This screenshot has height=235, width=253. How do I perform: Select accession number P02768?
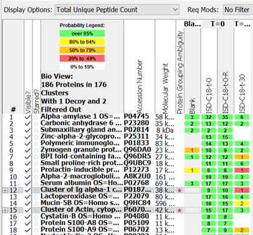pyautogui.click(x=136, y=183)
